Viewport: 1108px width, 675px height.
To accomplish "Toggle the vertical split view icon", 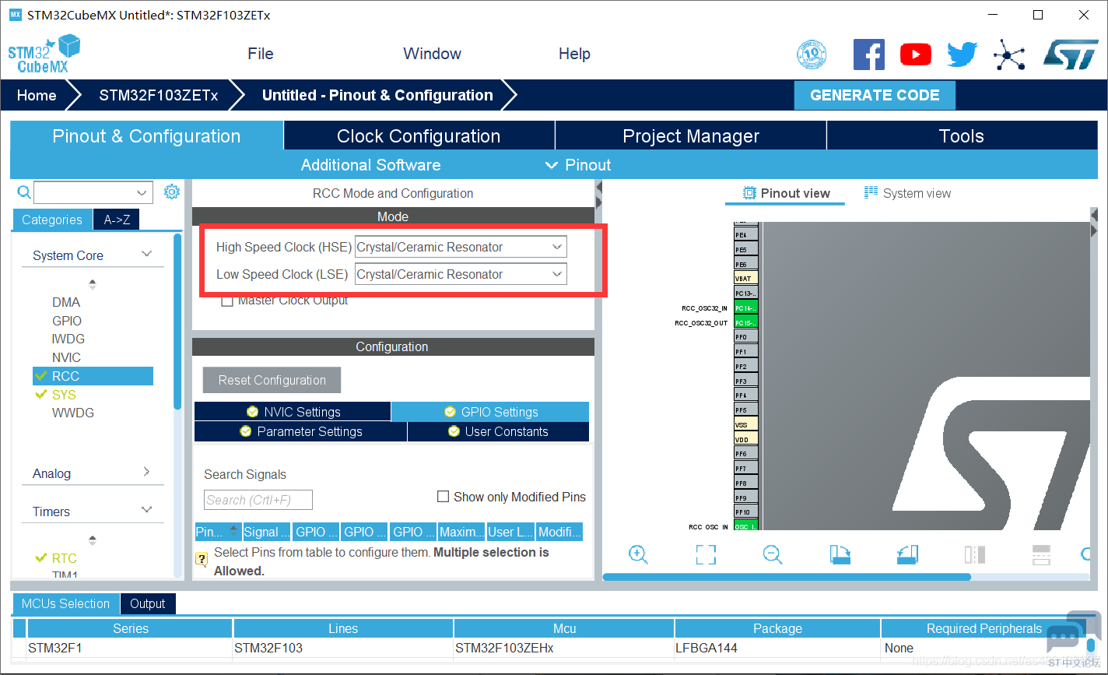I will coord(975,554).
